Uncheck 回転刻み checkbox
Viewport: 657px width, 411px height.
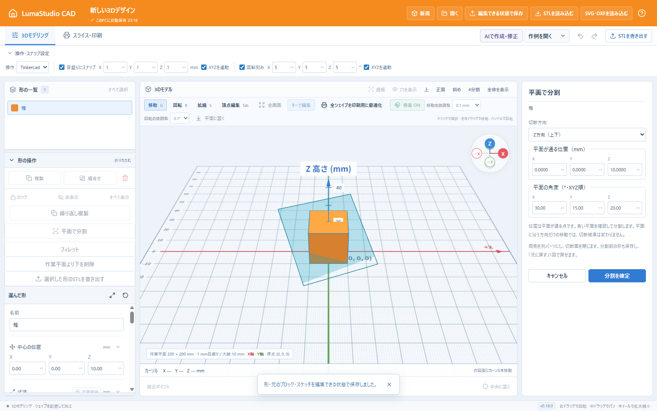tap(242, 67)
